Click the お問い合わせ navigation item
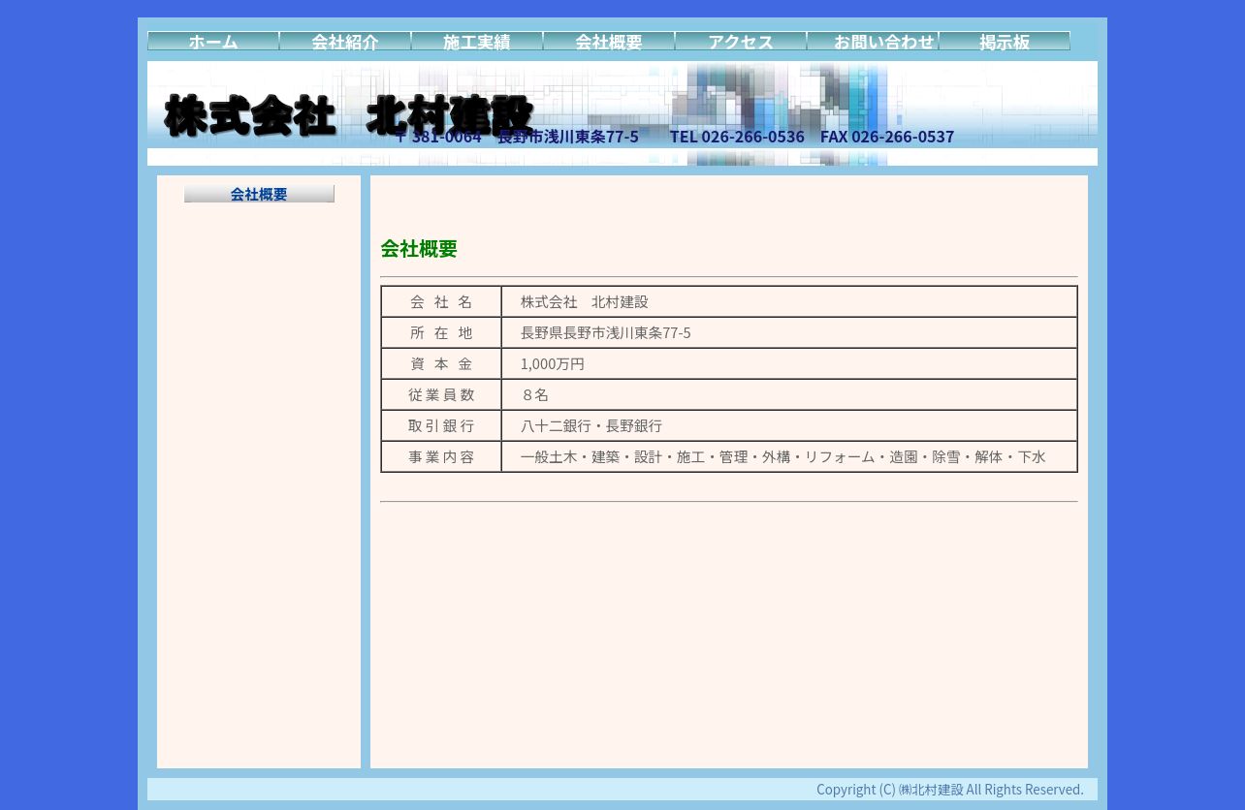 873,42
